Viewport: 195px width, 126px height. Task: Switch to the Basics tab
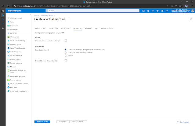(38, 28)
